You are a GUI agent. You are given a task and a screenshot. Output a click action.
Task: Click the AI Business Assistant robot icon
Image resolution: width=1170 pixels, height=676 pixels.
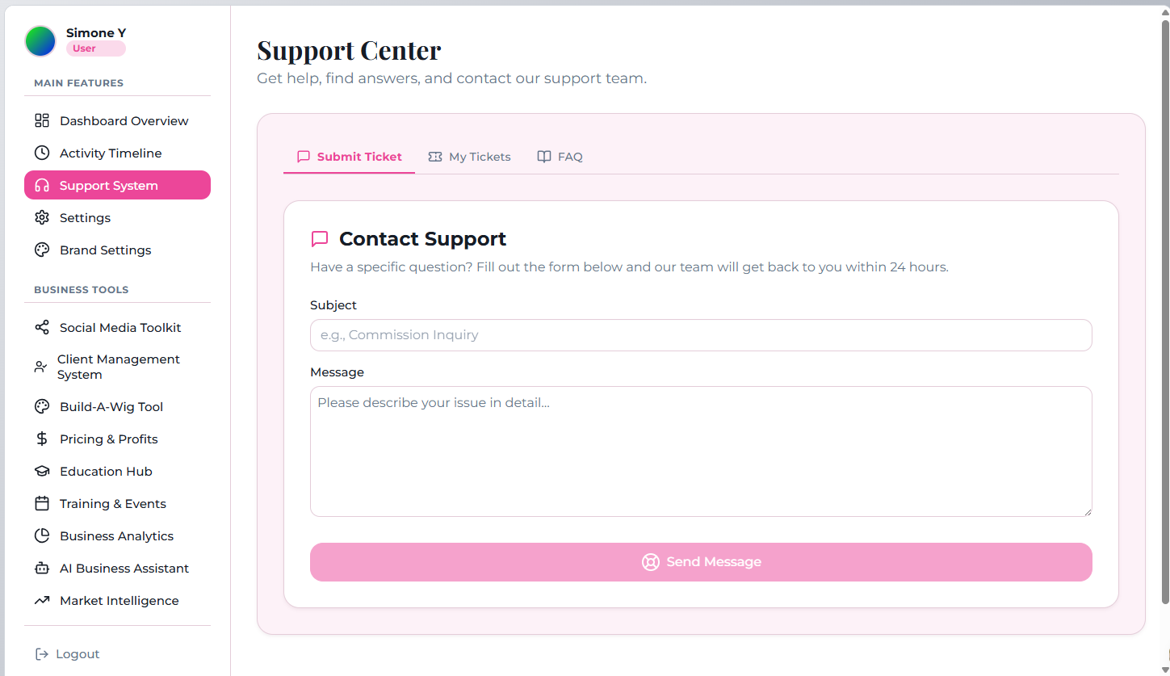[42, 569]
